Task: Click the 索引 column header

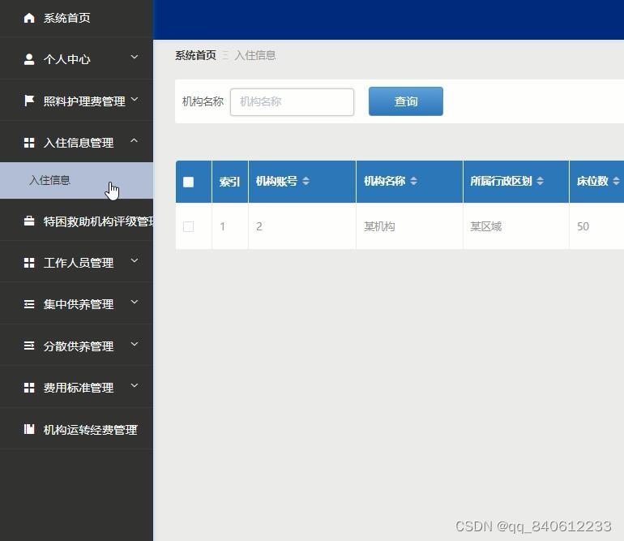Action: point(229,182)
